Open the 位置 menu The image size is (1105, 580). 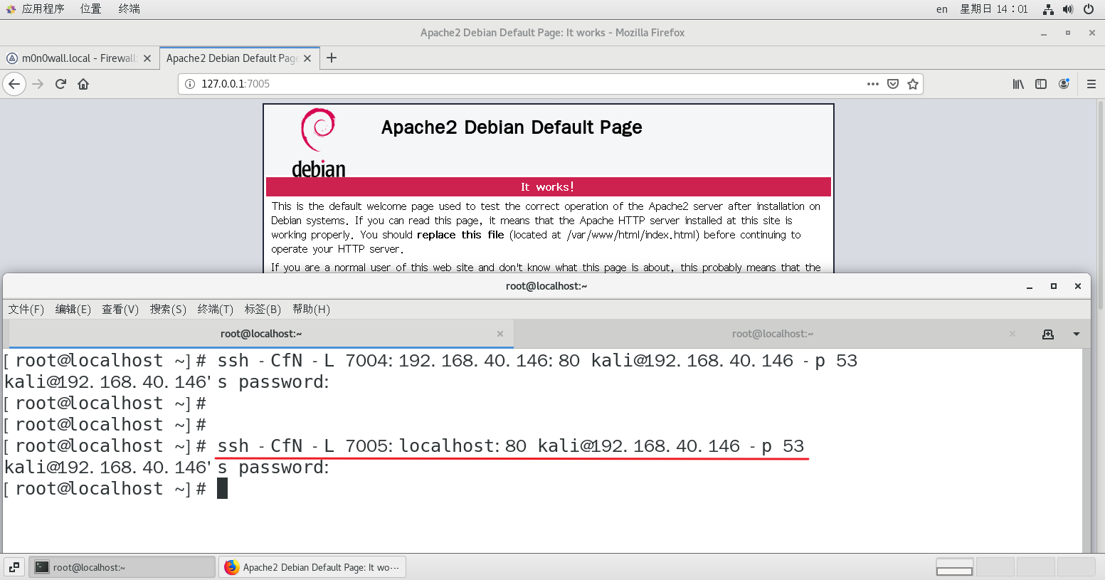click(91, 9)
